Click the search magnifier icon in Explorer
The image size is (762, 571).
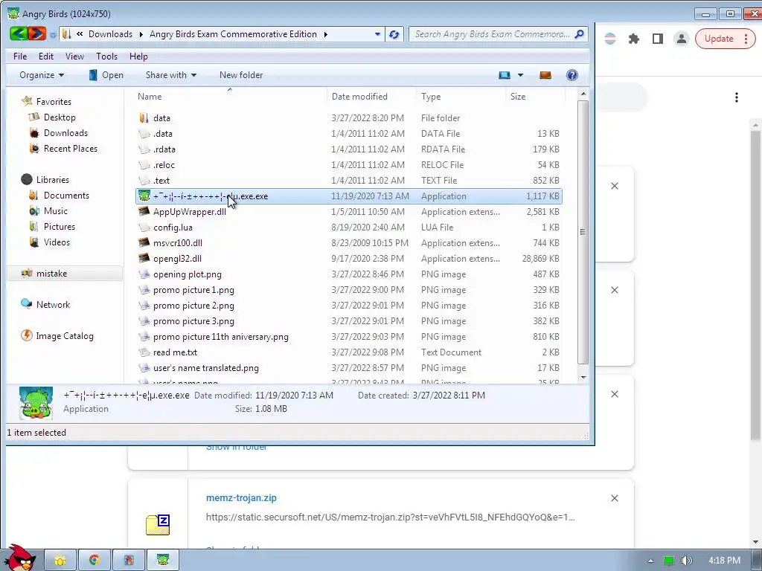click(579, 34)
